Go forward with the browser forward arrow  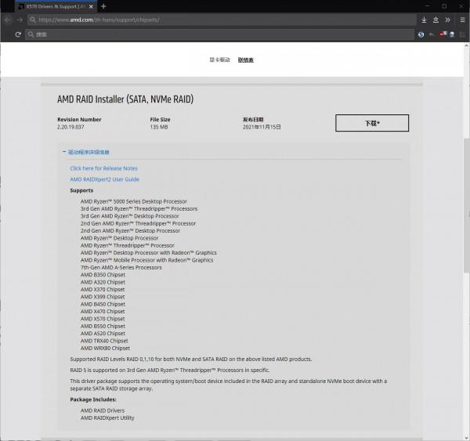20,20
